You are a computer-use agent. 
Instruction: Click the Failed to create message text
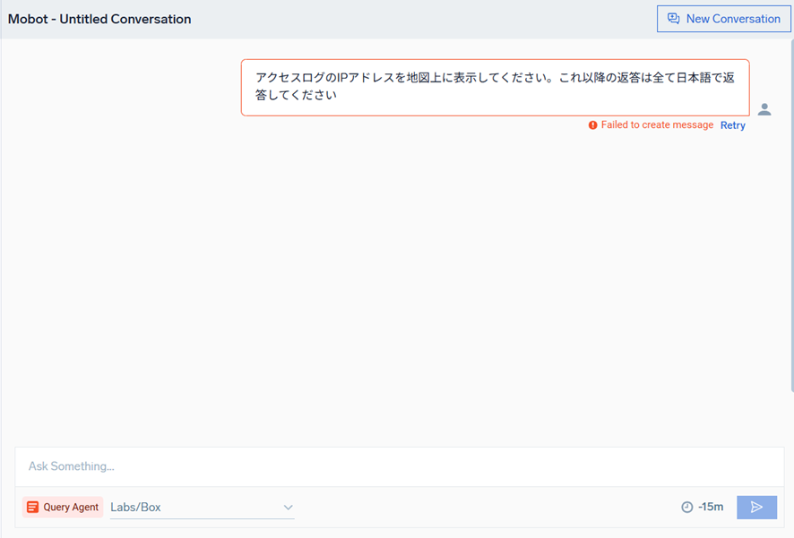click(657, 125)
